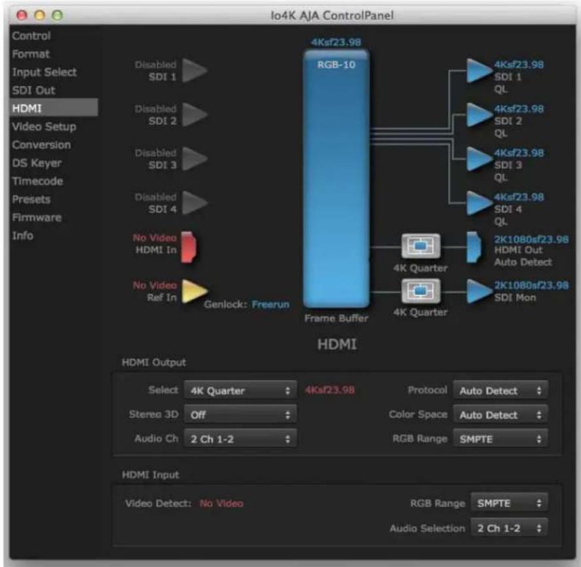
Task: Click the disabled SDI 4 input arrow icon
Action: tap(195, 203)
